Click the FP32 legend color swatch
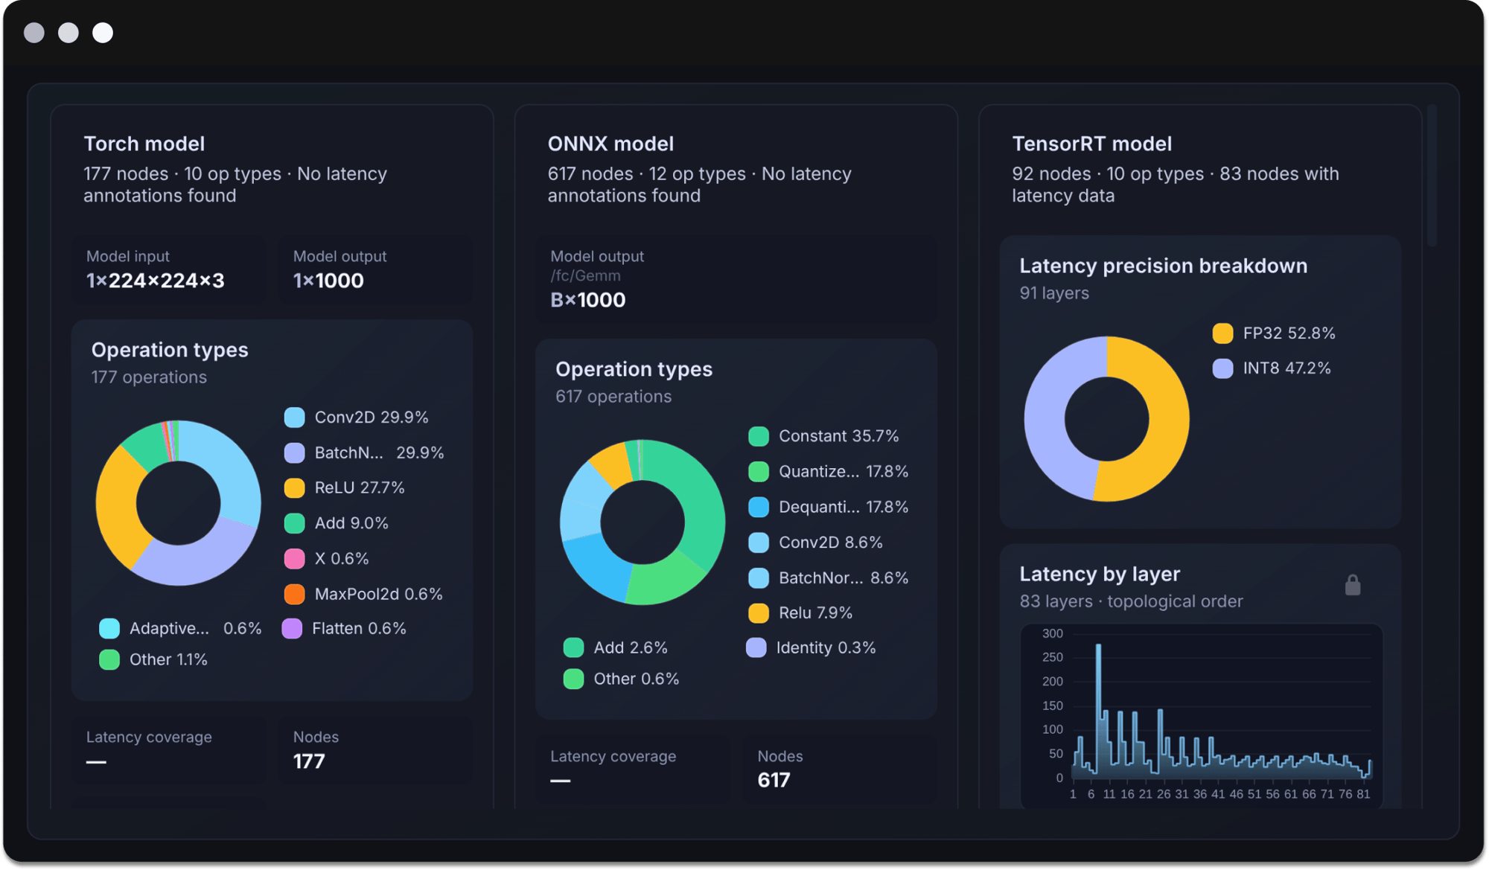This screenshot has width=1489, height=870. tap(1222, 333)
